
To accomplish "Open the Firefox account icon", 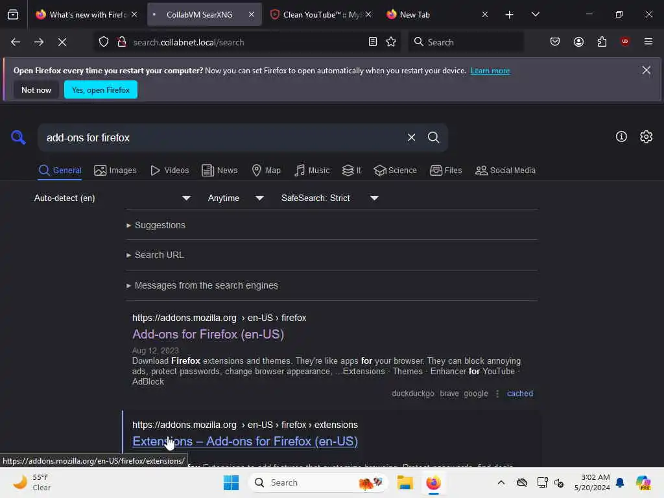I will [x=578, y=42].
